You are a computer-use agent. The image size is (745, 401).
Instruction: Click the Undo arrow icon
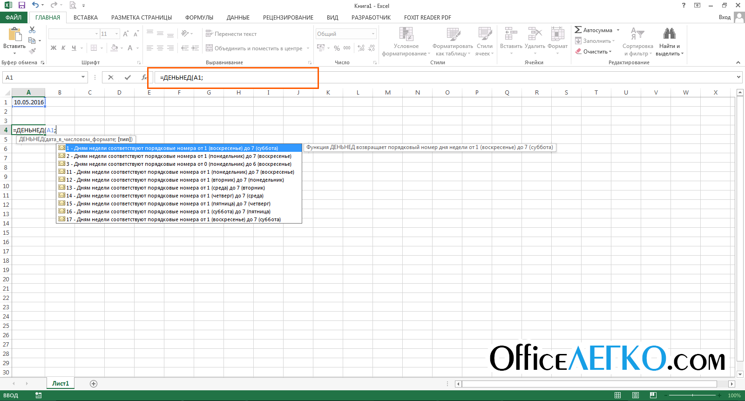coord(35,6)
